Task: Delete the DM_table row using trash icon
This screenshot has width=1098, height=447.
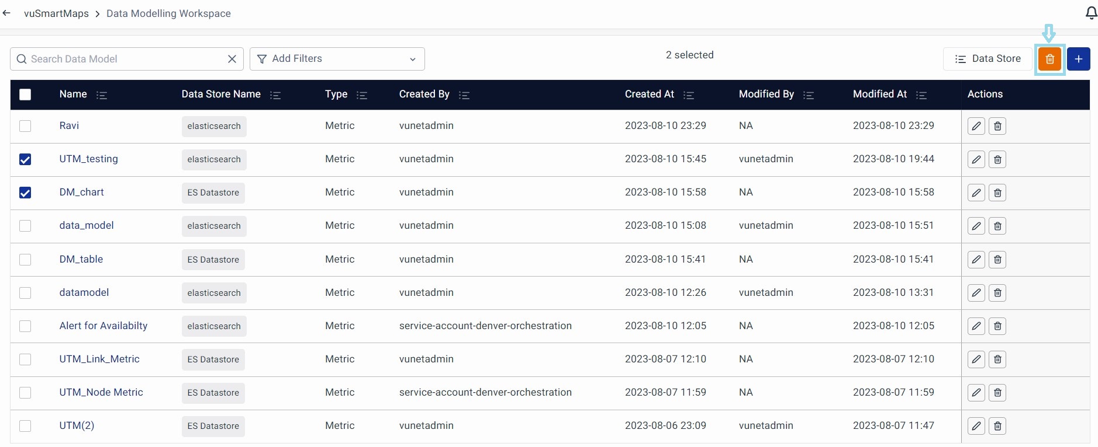Action: tap(997, 260)
